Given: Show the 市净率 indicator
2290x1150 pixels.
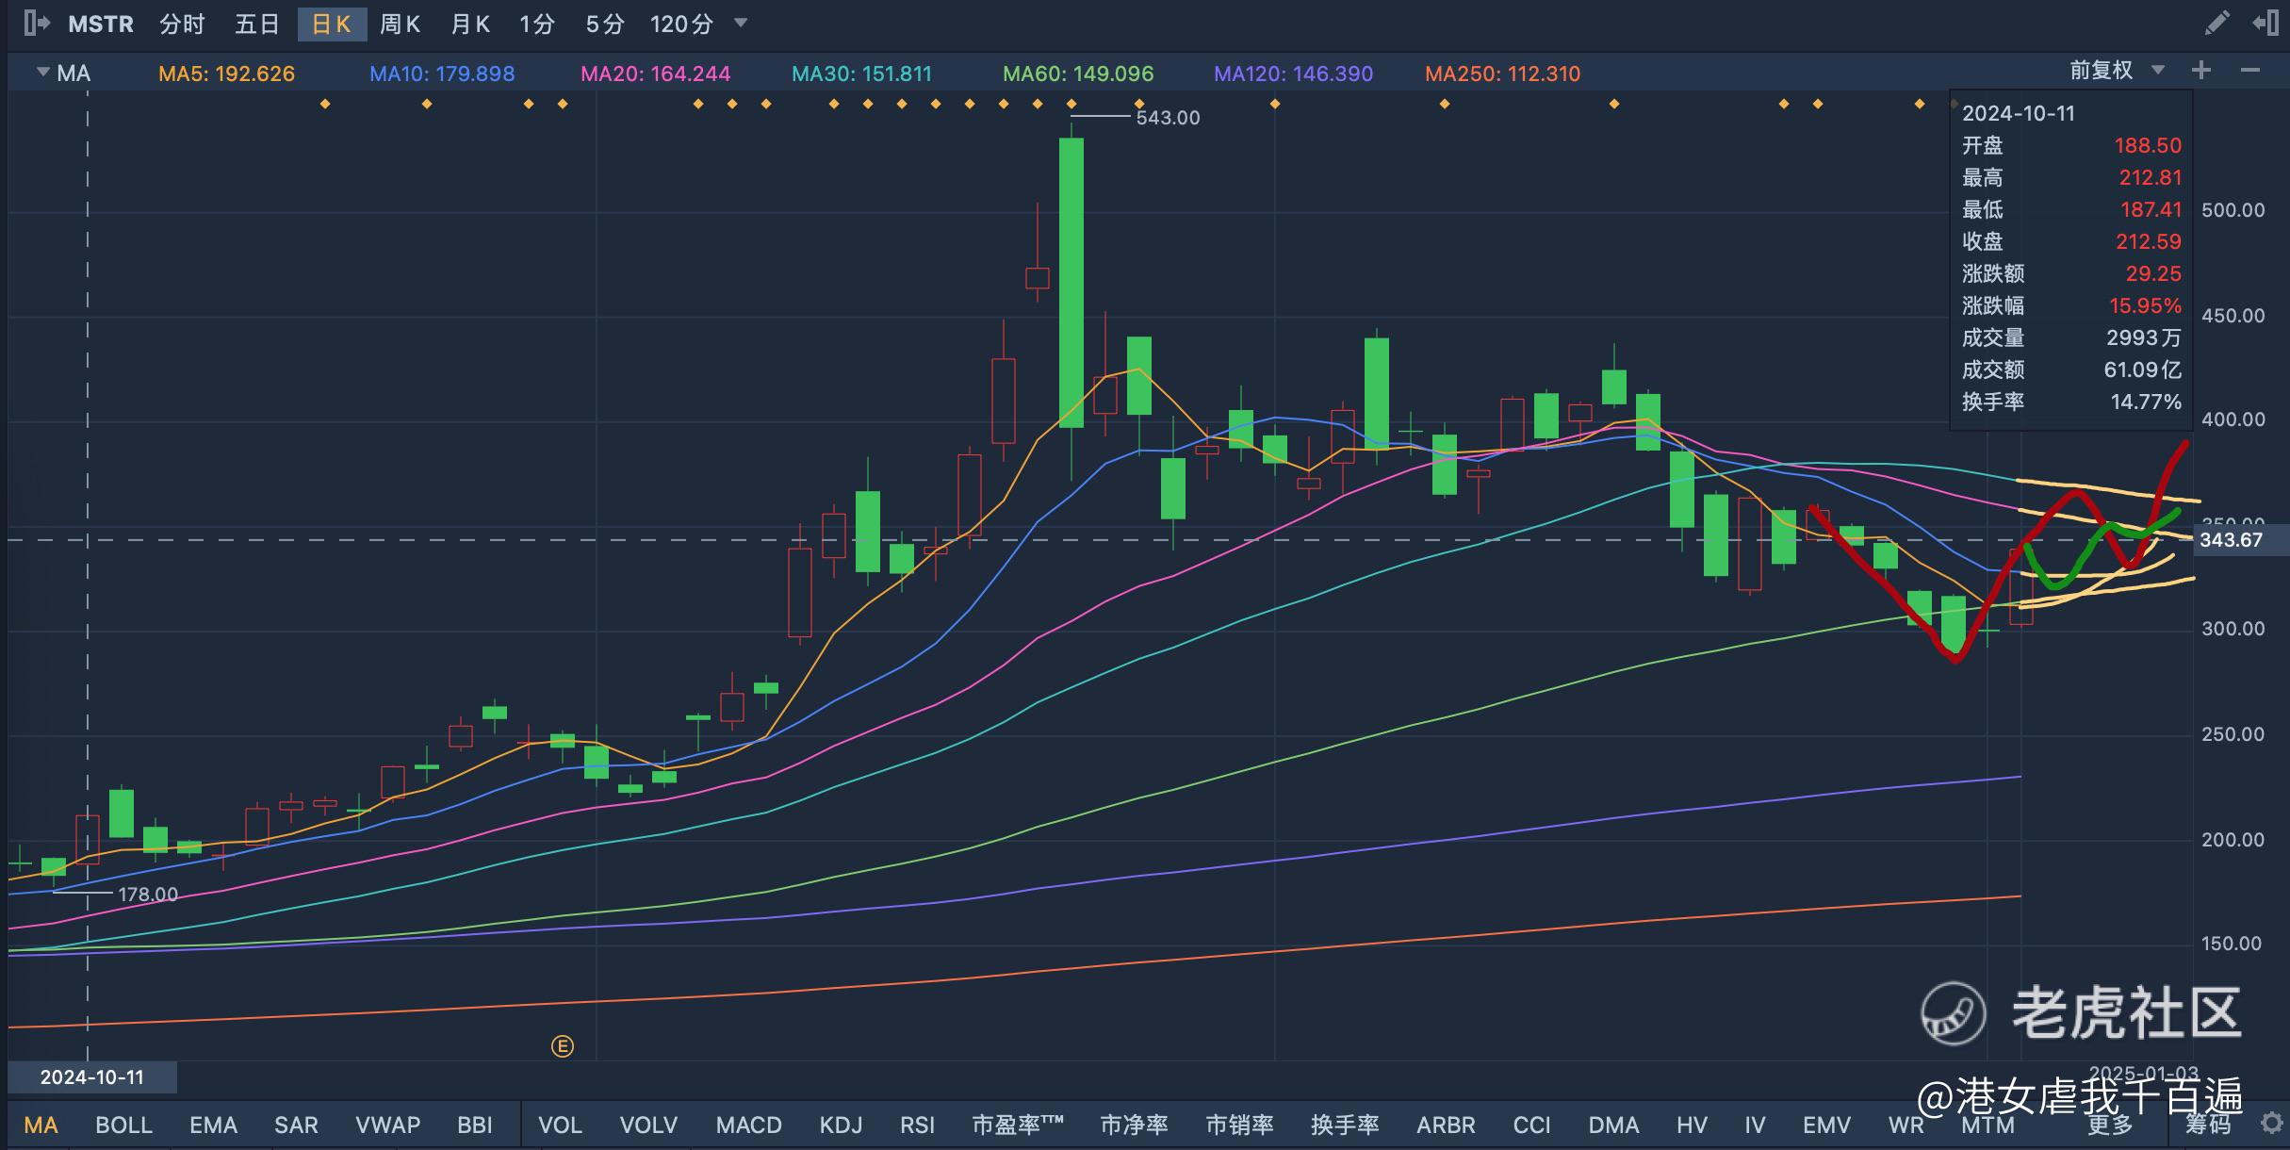Looking at the screenshot, I should point(1134,1125).
